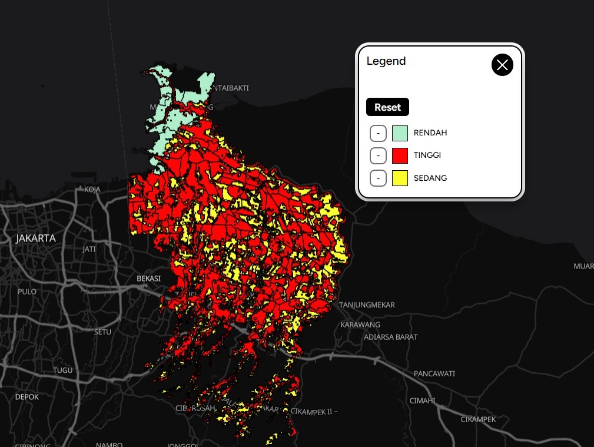
Task: Close the Legend panel with X icon
Action: 502,65
